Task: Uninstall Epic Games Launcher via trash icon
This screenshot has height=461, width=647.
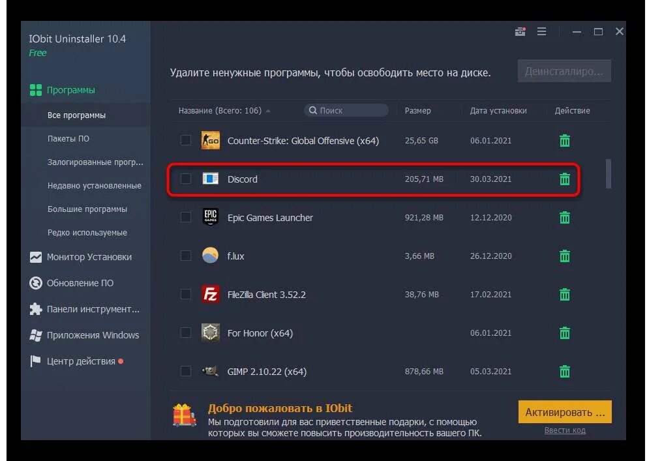Action: (x=564, y=217)
